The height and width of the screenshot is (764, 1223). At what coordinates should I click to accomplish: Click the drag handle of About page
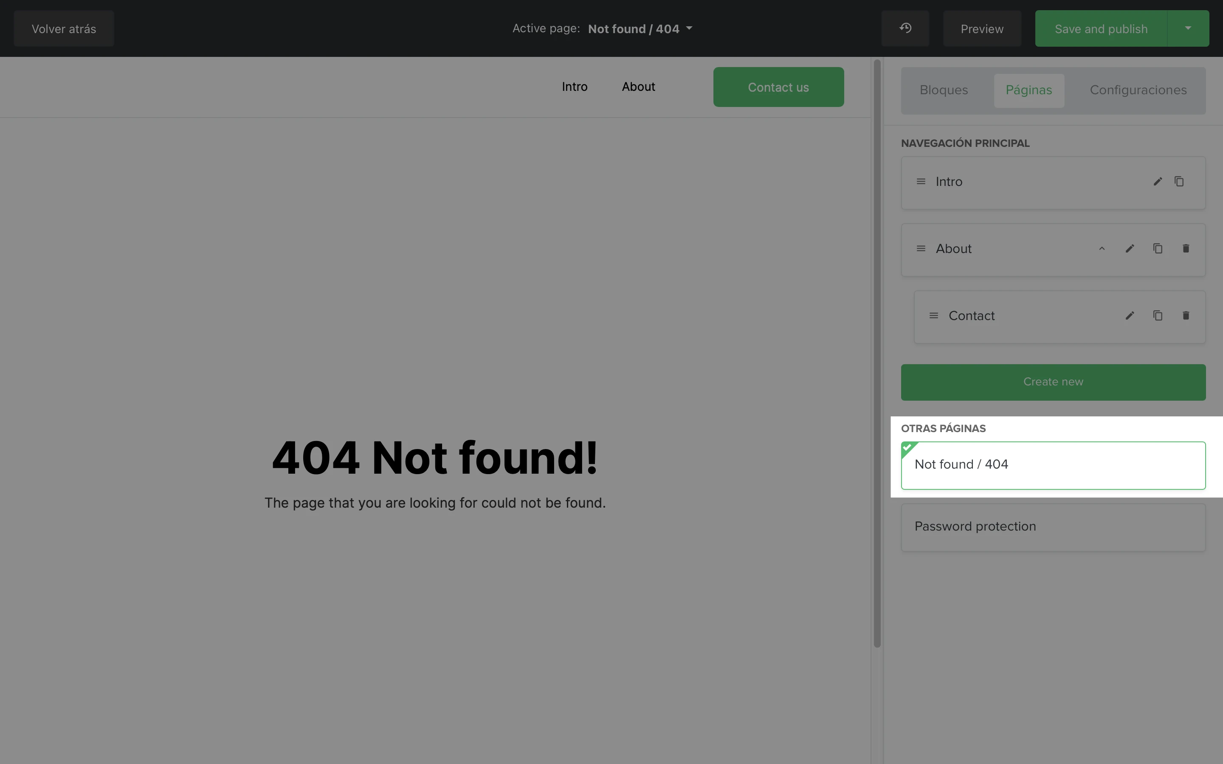click(921, 249)
